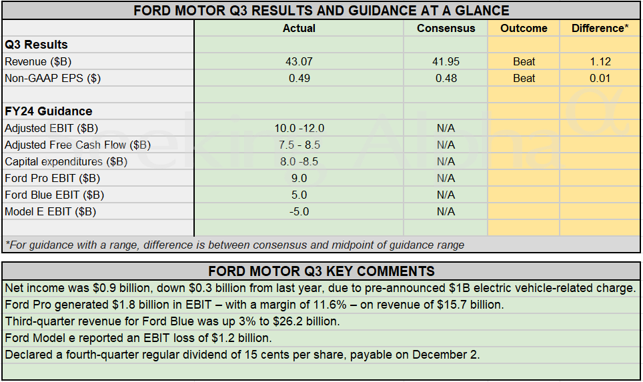This screenshot has width=643, height=382.
Task: Select the Consensus column header
Action: click(x=446, y=28)
